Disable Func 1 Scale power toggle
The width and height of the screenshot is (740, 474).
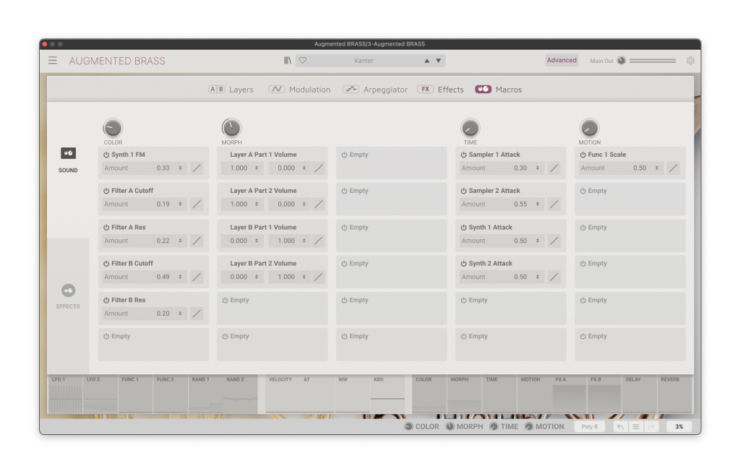click(x=583, y=155)
